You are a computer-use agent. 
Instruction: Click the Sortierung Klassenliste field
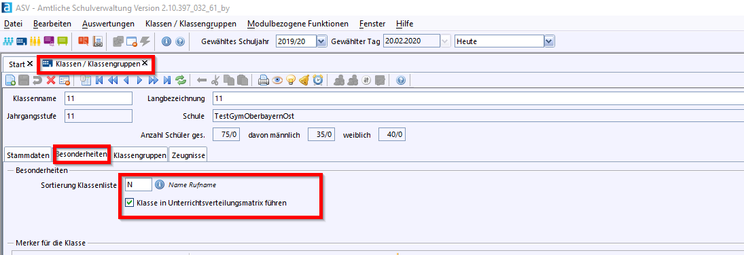click(x=139, y=185)
